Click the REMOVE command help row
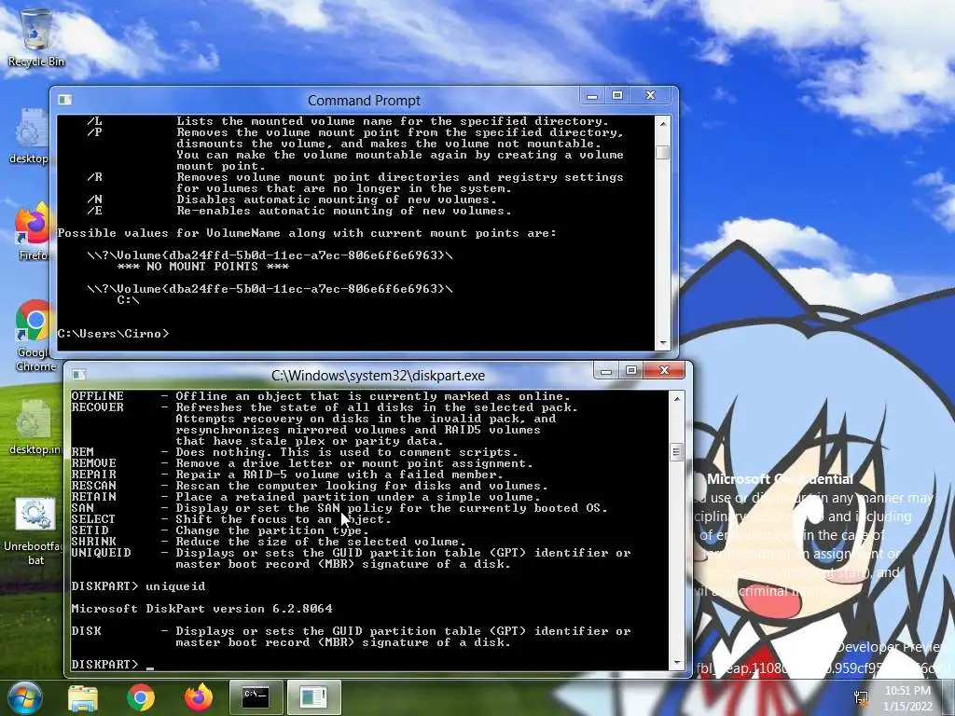The height and width of the screenshot is (716, 955). coord(302,463)
